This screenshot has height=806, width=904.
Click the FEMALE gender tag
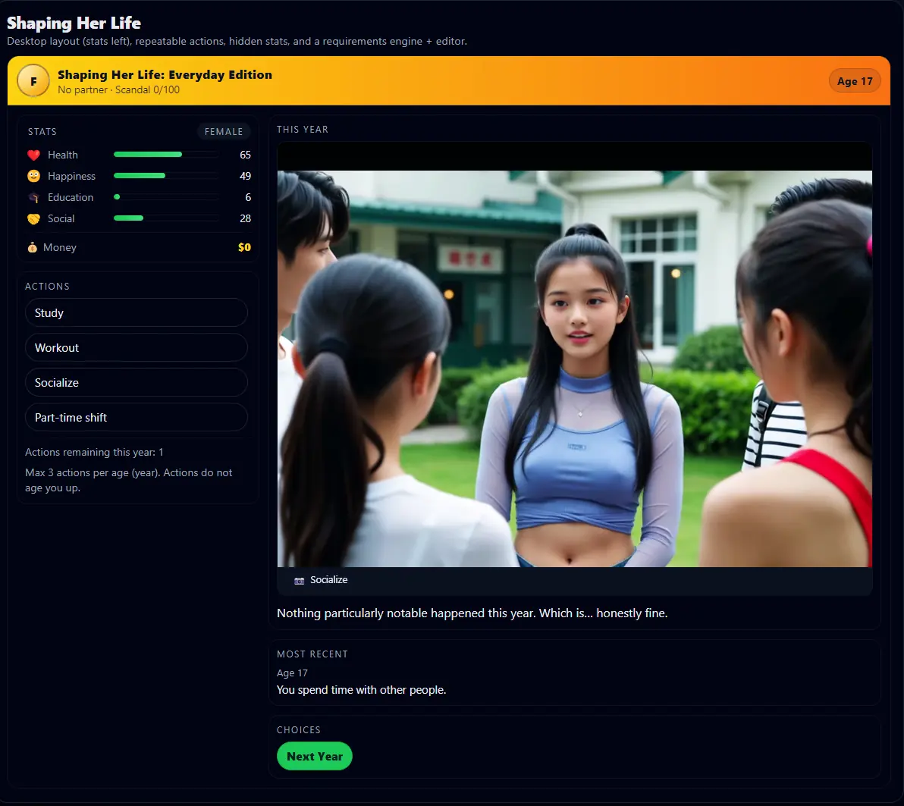tap(224, 131)
